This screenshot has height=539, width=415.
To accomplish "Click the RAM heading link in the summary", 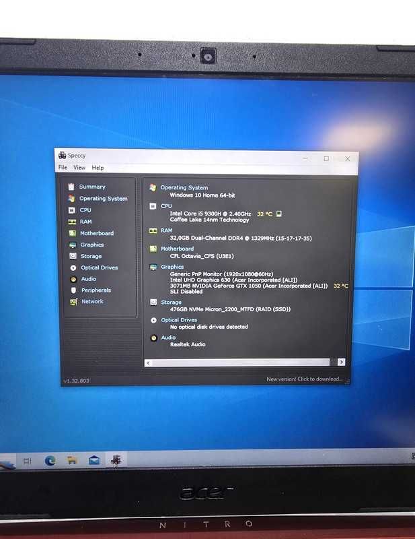I will (167, 230).
